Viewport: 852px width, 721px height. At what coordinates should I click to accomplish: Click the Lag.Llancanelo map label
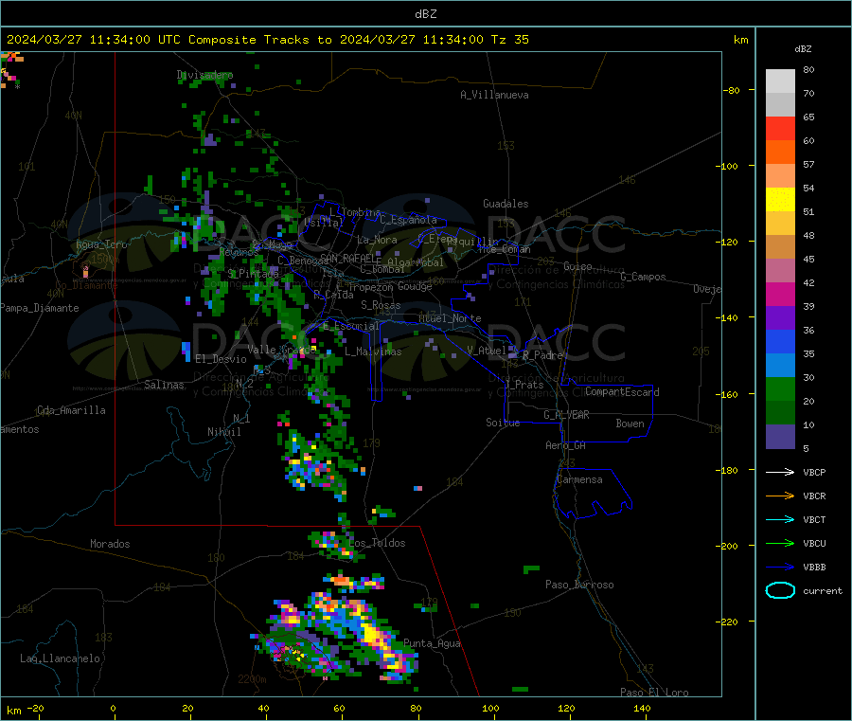click(x=61, y=658)
